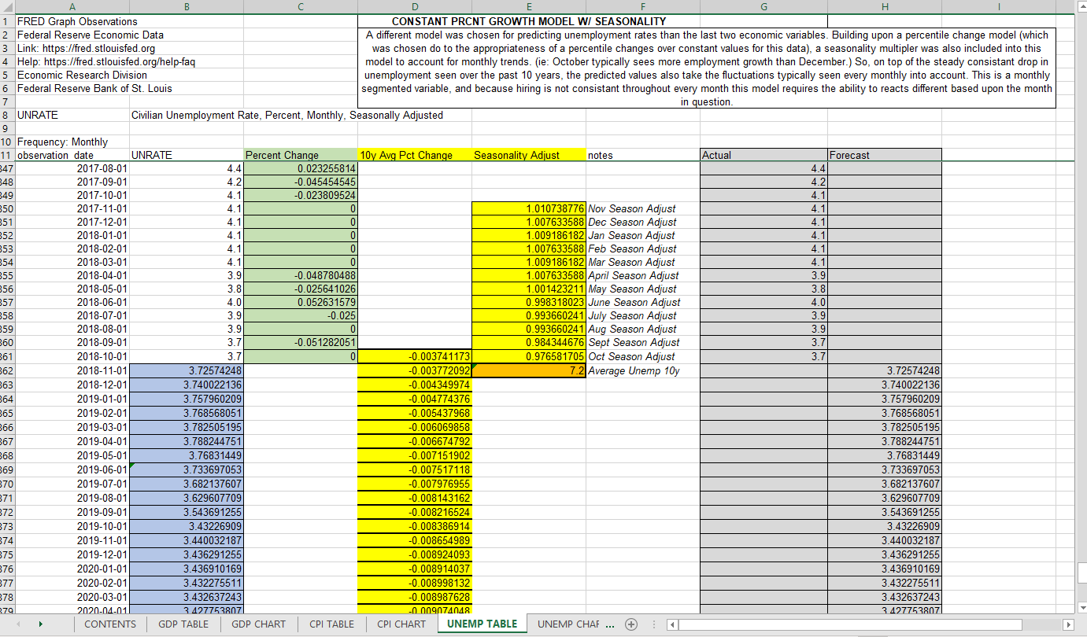Select 10y average value -0.007151902
This screenshot has width=1087, height=637.
(x=414, y=455)
